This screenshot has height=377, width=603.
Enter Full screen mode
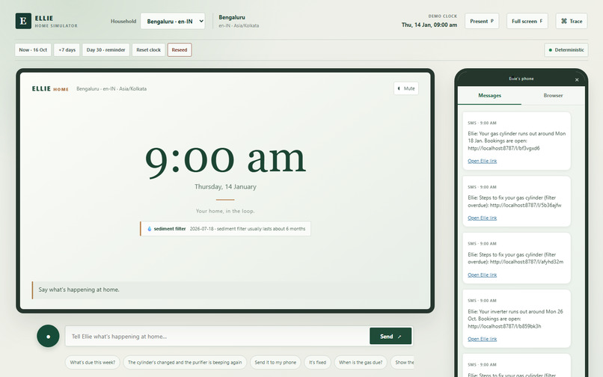[527, 21]
